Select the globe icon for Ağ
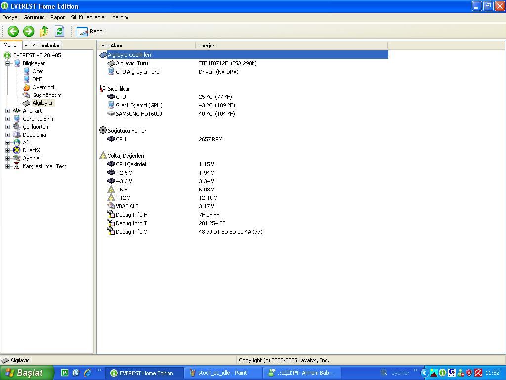The width and height of the screenshot is (506, 380). pyautogui.click(x=16, y=142)
